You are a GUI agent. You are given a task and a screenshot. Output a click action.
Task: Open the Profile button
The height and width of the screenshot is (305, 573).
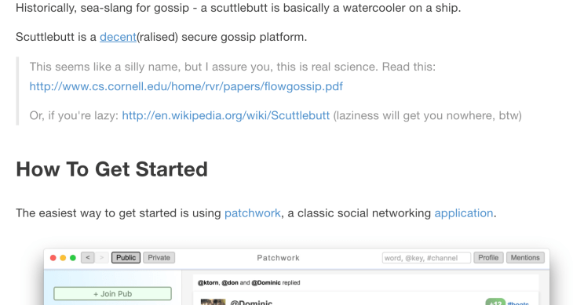point(488,258)
